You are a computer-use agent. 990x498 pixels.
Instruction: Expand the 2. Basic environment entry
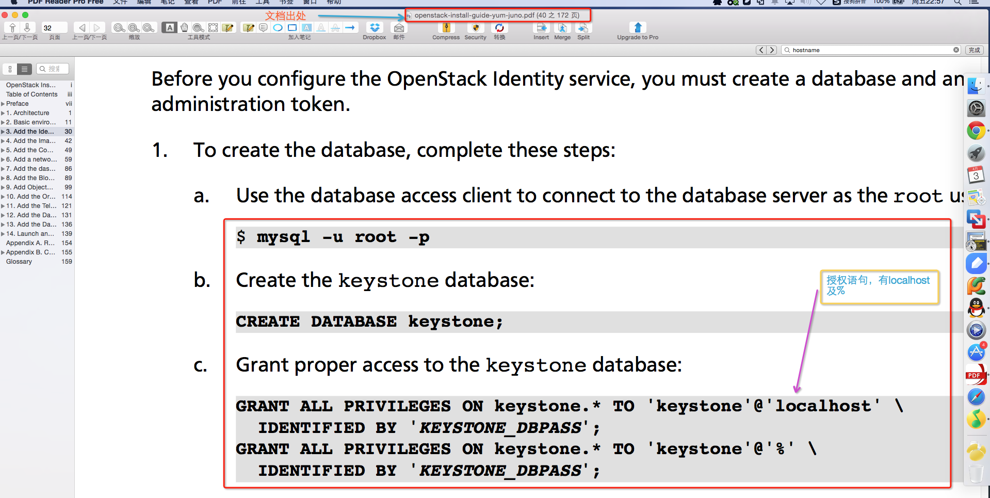coord(3,122)
